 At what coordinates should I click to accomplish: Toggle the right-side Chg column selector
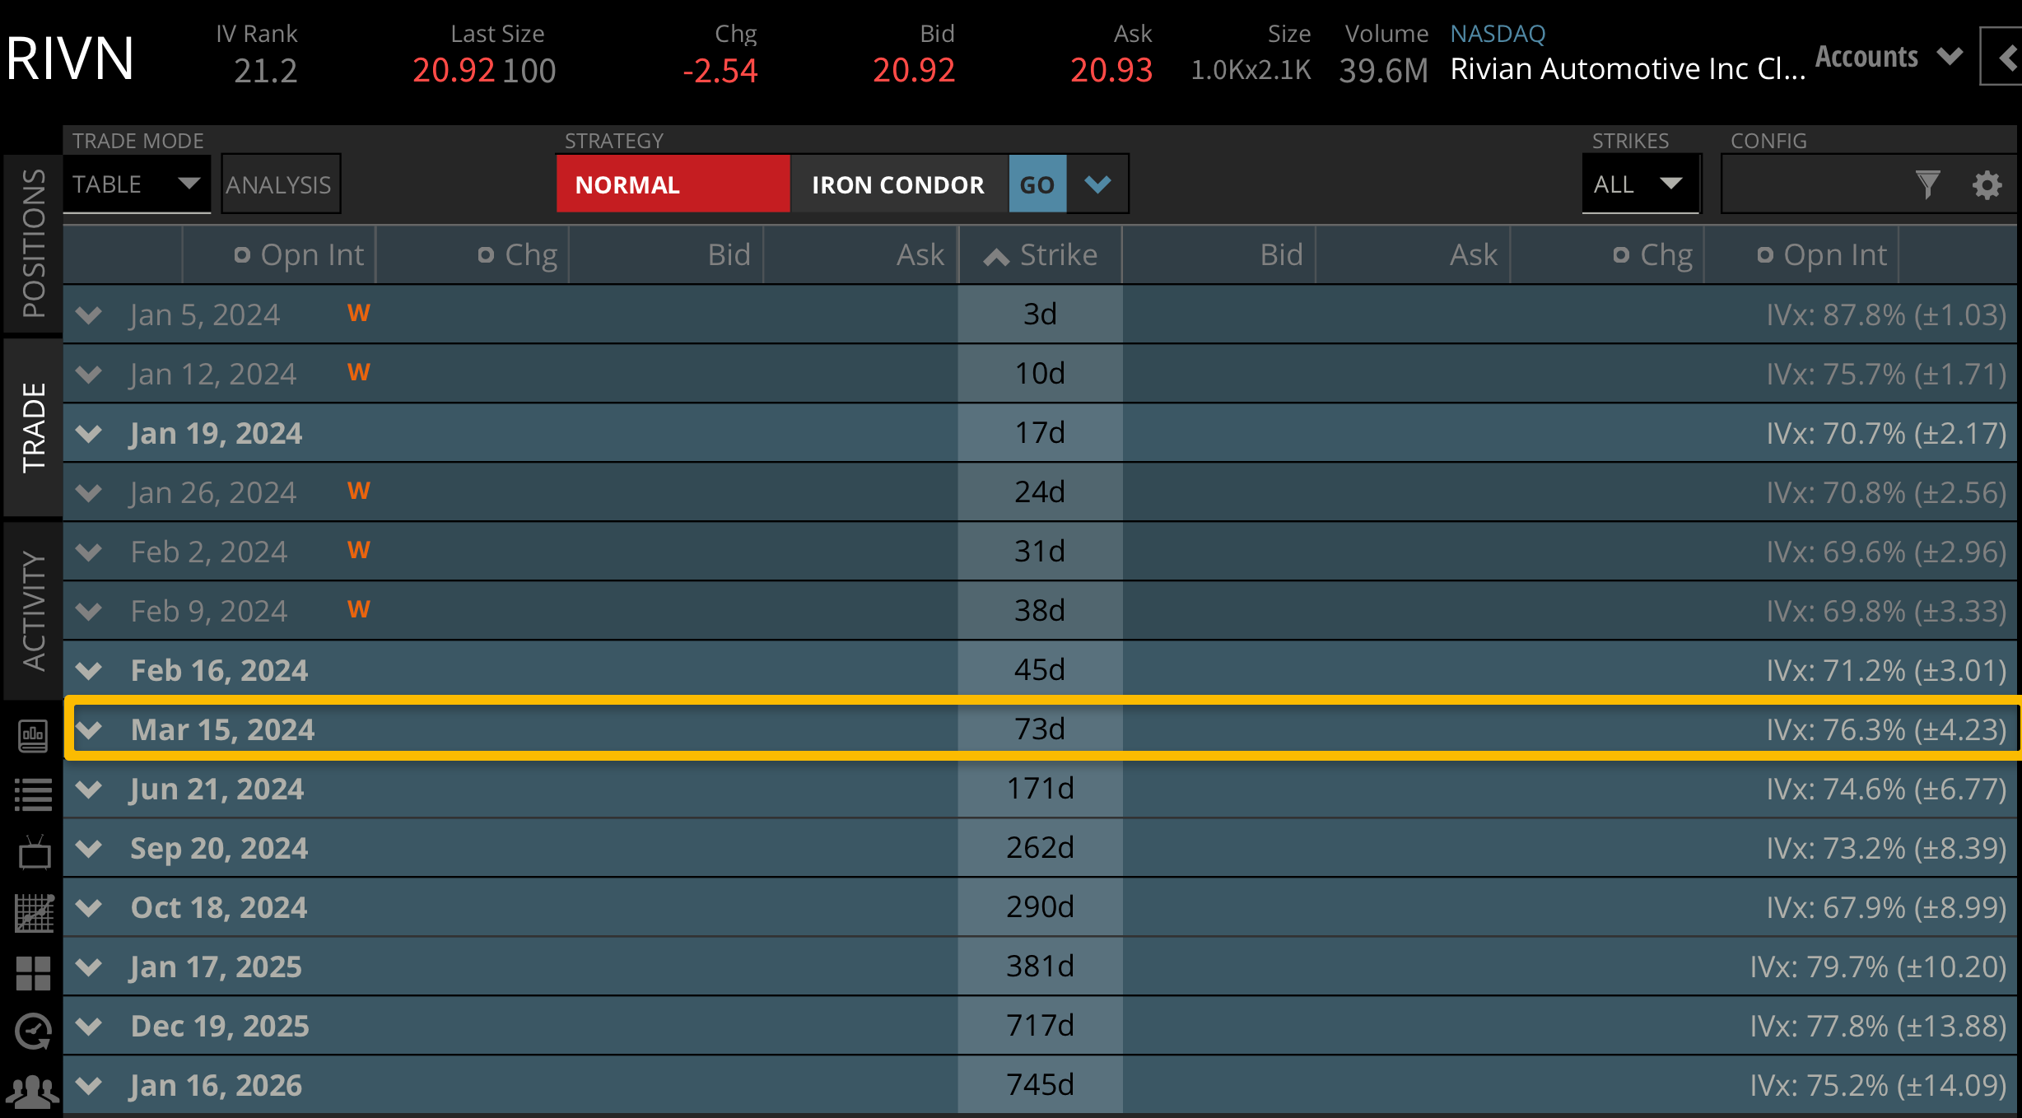tap(1620, 255)
